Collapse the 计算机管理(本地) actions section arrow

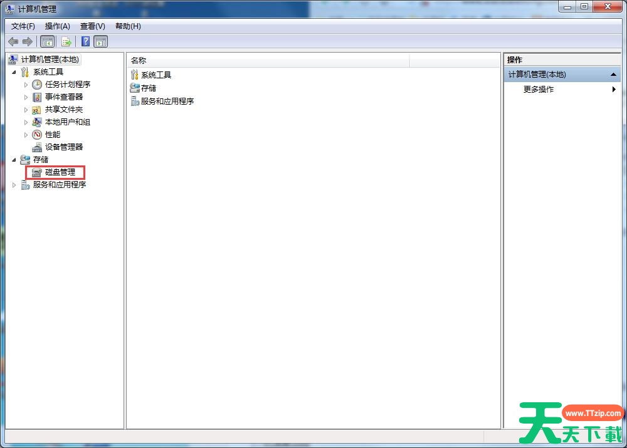click(613, 75)
